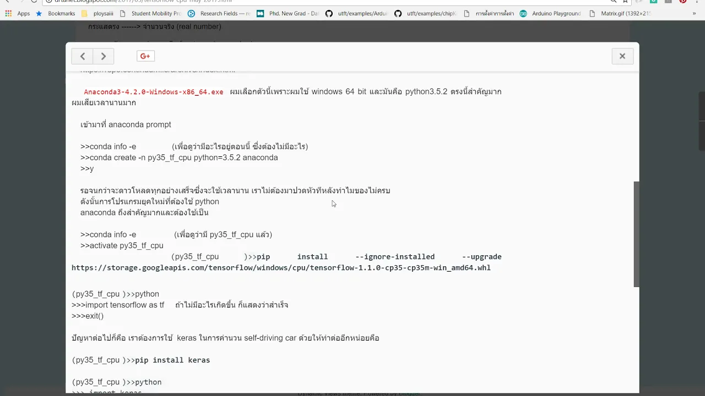This screenshot has height=396, width=705.
Task: Click the '>>>exit()' line
Action: [88, 316]
